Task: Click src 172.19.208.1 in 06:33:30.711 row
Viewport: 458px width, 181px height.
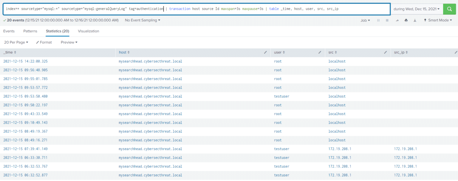Action: coord(340,158)
